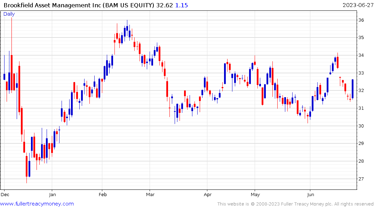Click the 'Mar' x-axis label
The height and width of the screenshot is (209, 374).
[x=150, y=195]
